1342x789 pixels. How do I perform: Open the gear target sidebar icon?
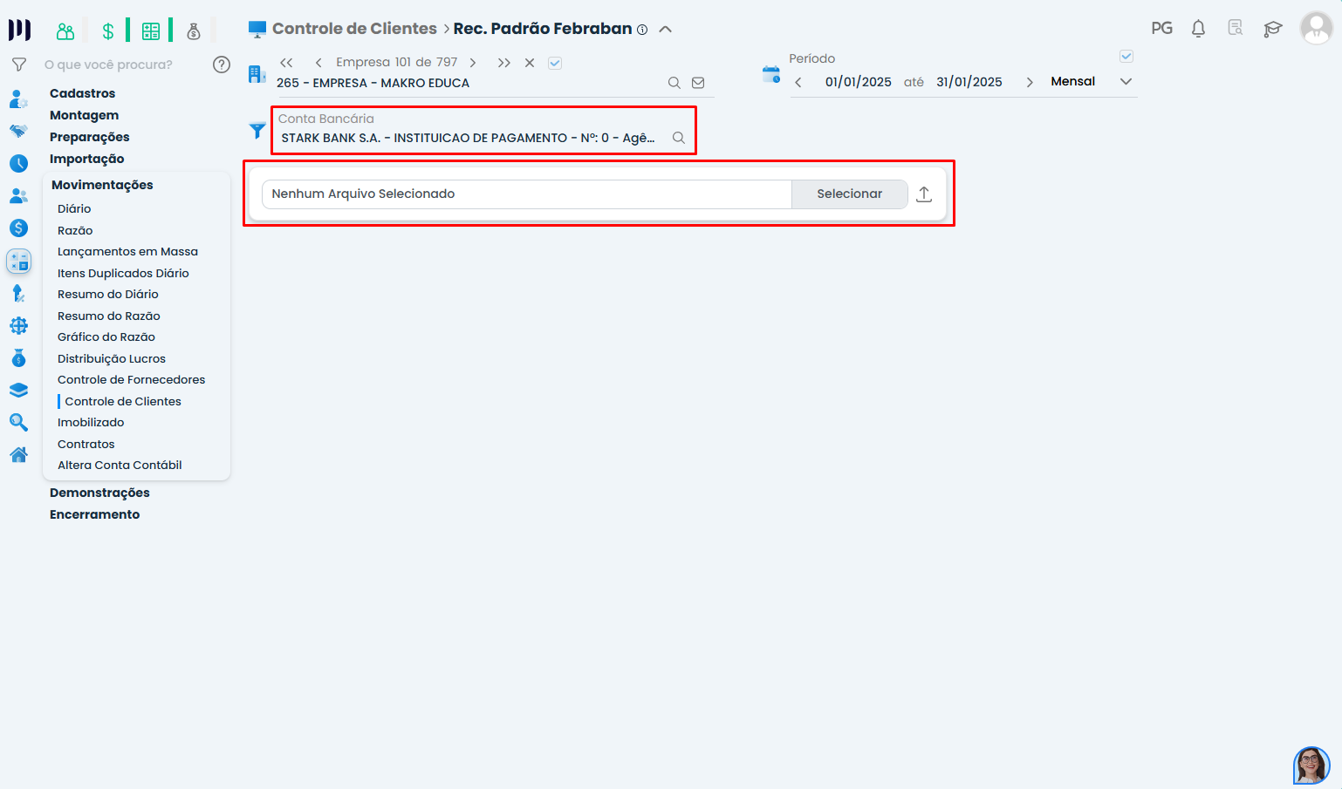pos(18,326)
